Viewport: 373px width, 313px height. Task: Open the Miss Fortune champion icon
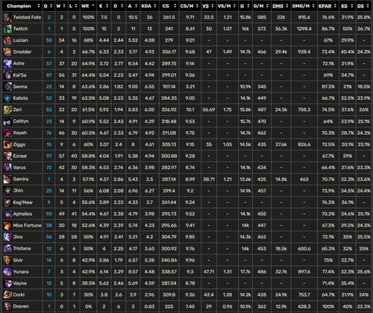click(7, 226)
